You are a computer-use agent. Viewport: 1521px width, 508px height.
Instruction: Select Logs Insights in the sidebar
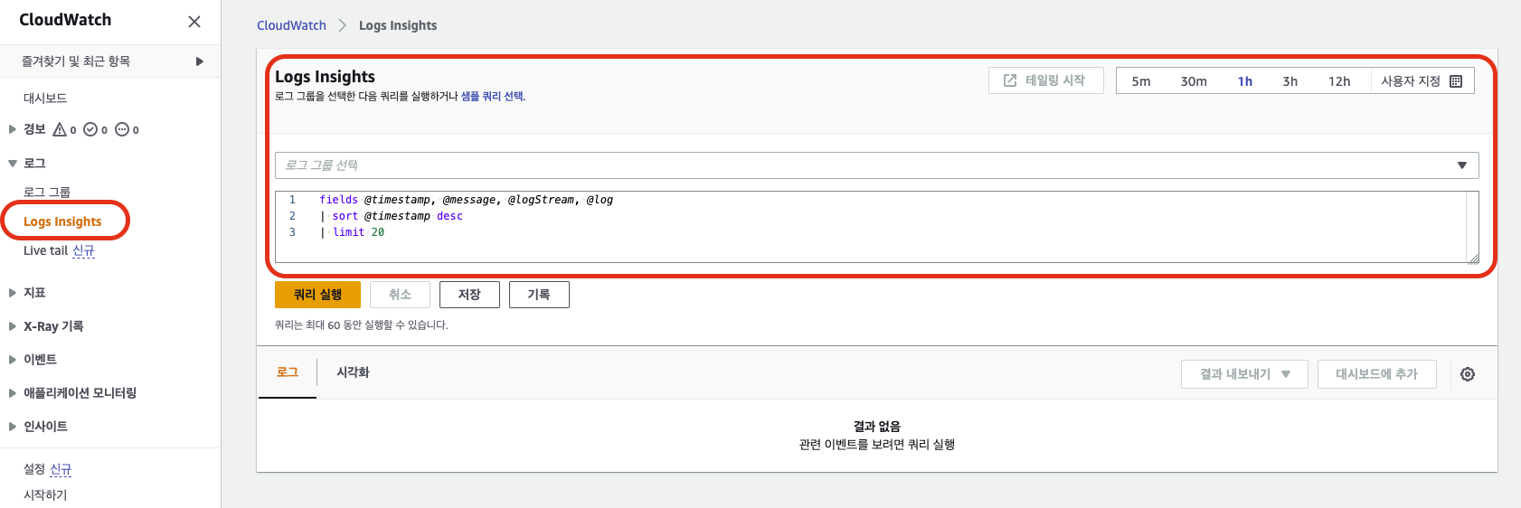(62, 221)
